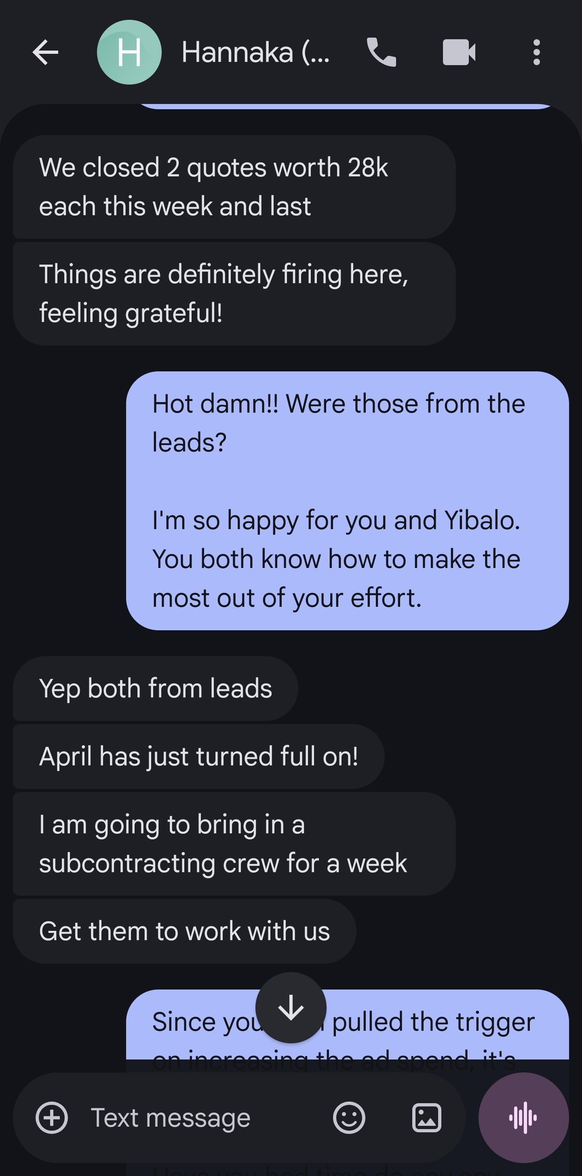
Task: Start a video call
Action: (459, 53)
